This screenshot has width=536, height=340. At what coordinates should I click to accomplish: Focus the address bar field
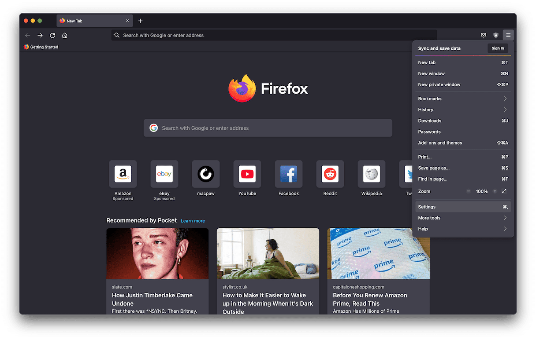point(274,35)
